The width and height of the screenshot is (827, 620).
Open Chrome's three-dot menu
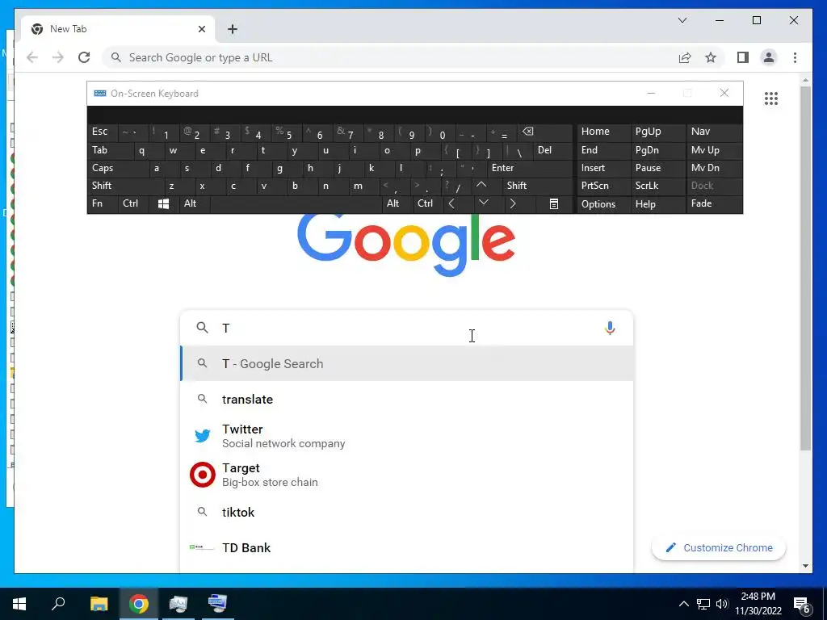pyautogui.click(x=795, y=57)
